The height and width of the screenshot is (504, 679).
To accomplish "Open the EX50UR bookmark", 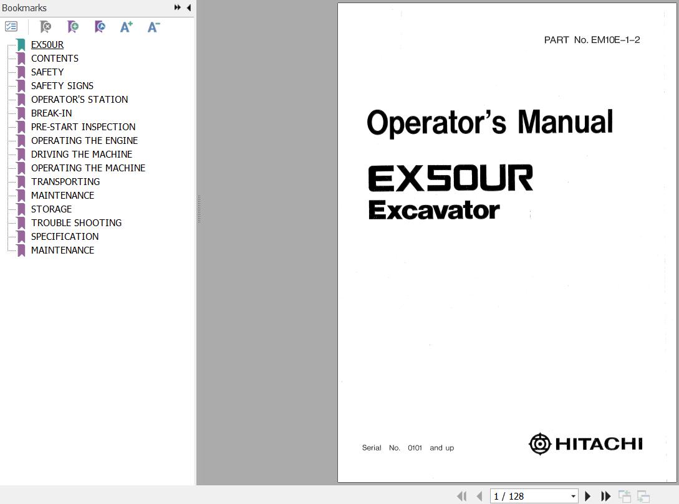I will [47, 45].
